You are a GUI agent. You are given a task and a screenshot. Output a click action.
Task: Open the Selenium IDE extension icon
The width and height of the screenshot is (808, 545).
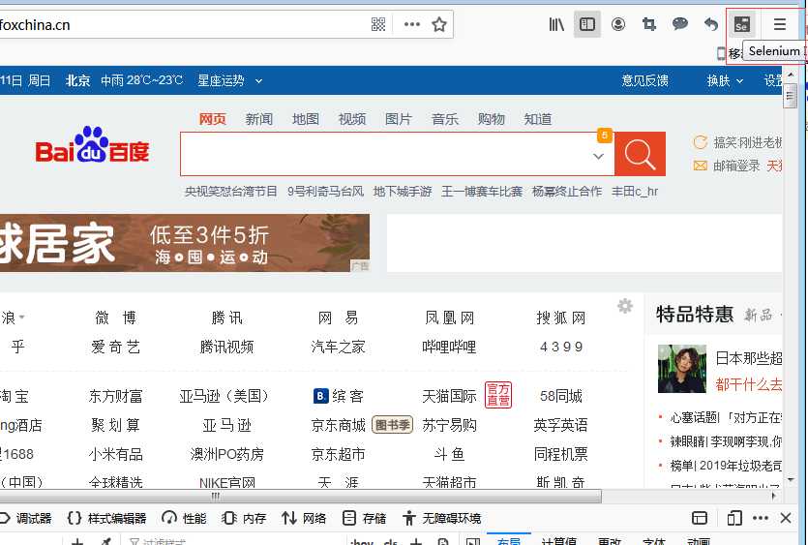[x=741, y=24]
